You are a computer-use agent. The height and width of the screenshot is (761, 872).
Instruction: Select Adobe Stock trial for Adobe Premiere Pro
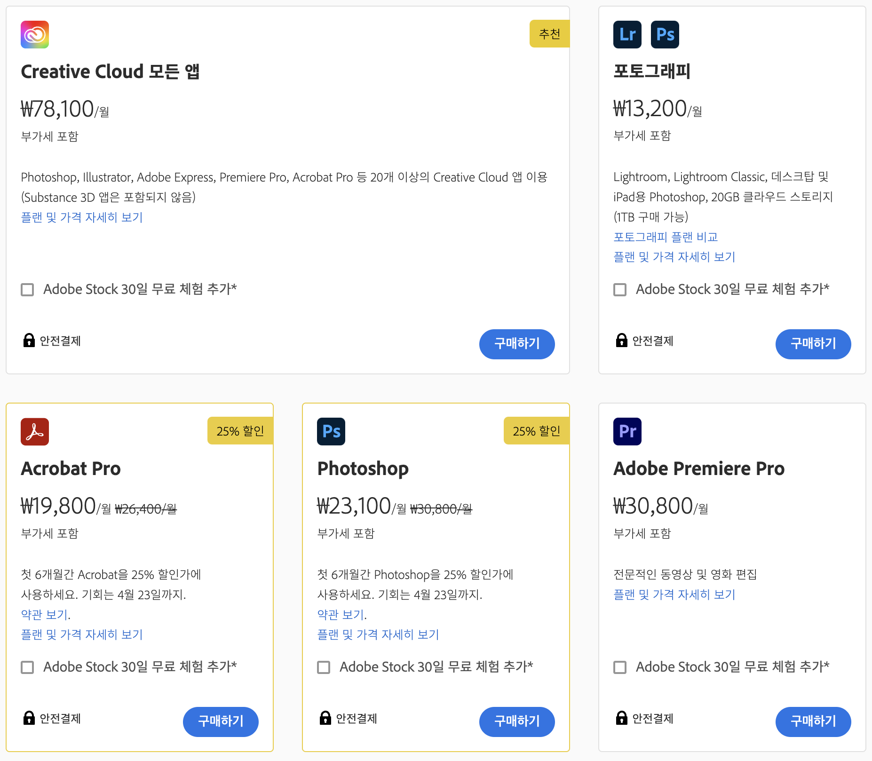coord(620,667)
